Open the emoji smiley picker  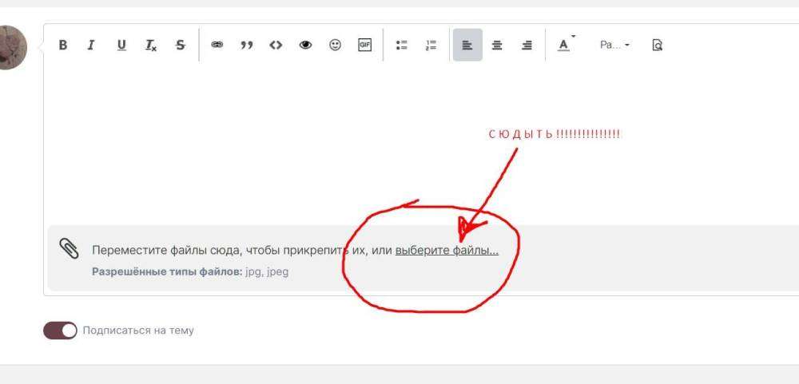335,46
